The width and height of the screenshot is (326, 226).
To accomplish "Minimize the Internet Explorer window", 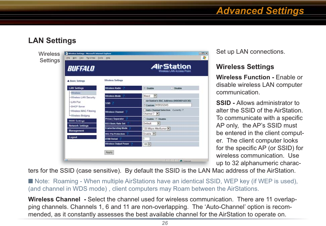I will [200, 53].
